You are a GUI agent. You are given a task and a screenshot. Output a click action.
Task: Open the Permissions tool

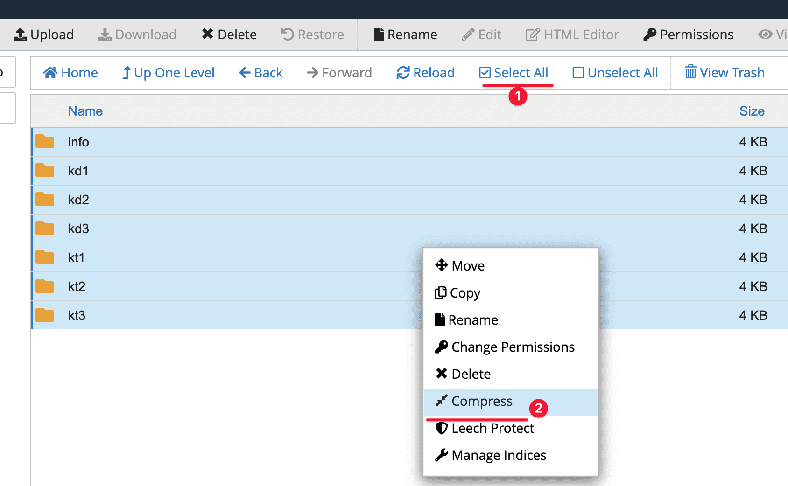(688, 34)
